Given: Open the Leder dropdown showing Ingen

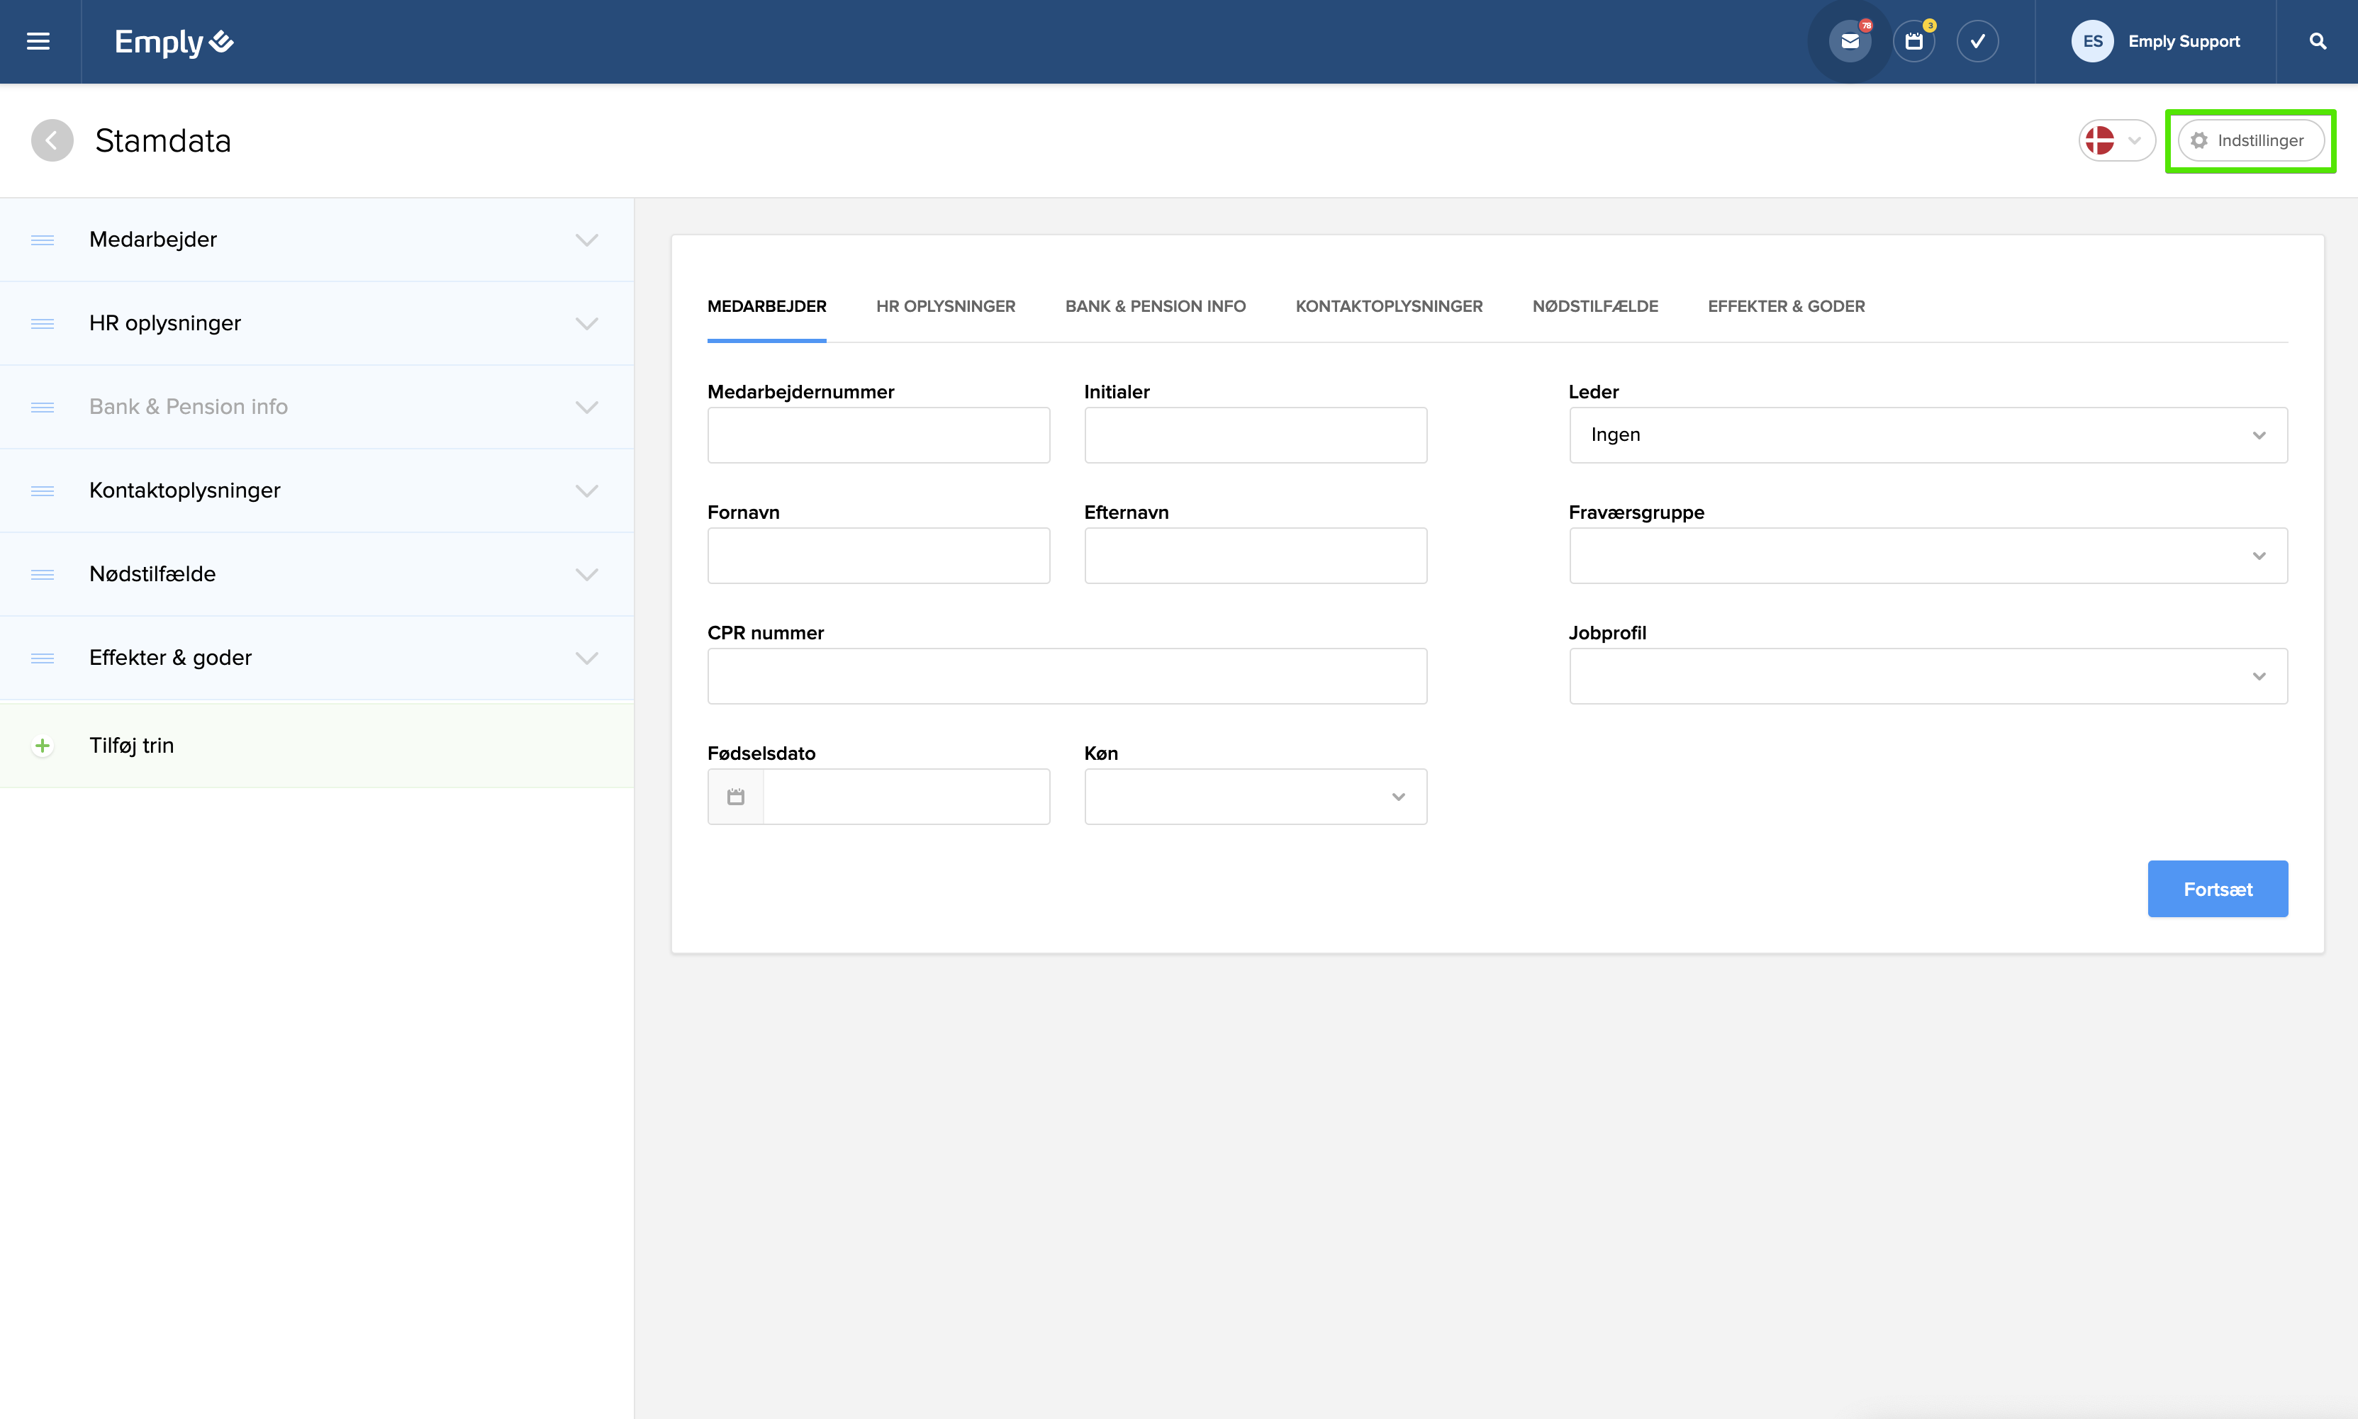Looking at the screenshot, I should 1927,435.
